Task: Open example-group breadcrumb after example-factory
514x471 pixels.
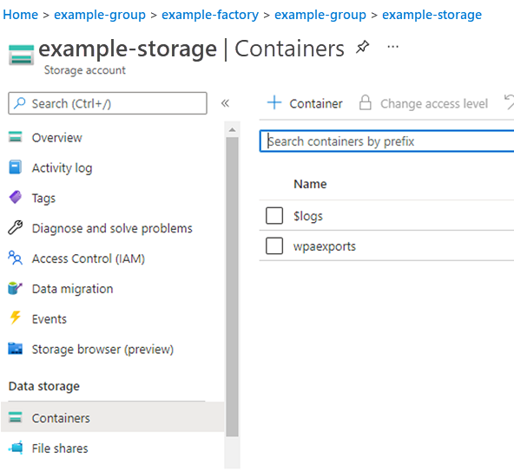Action: coord(320,15)
